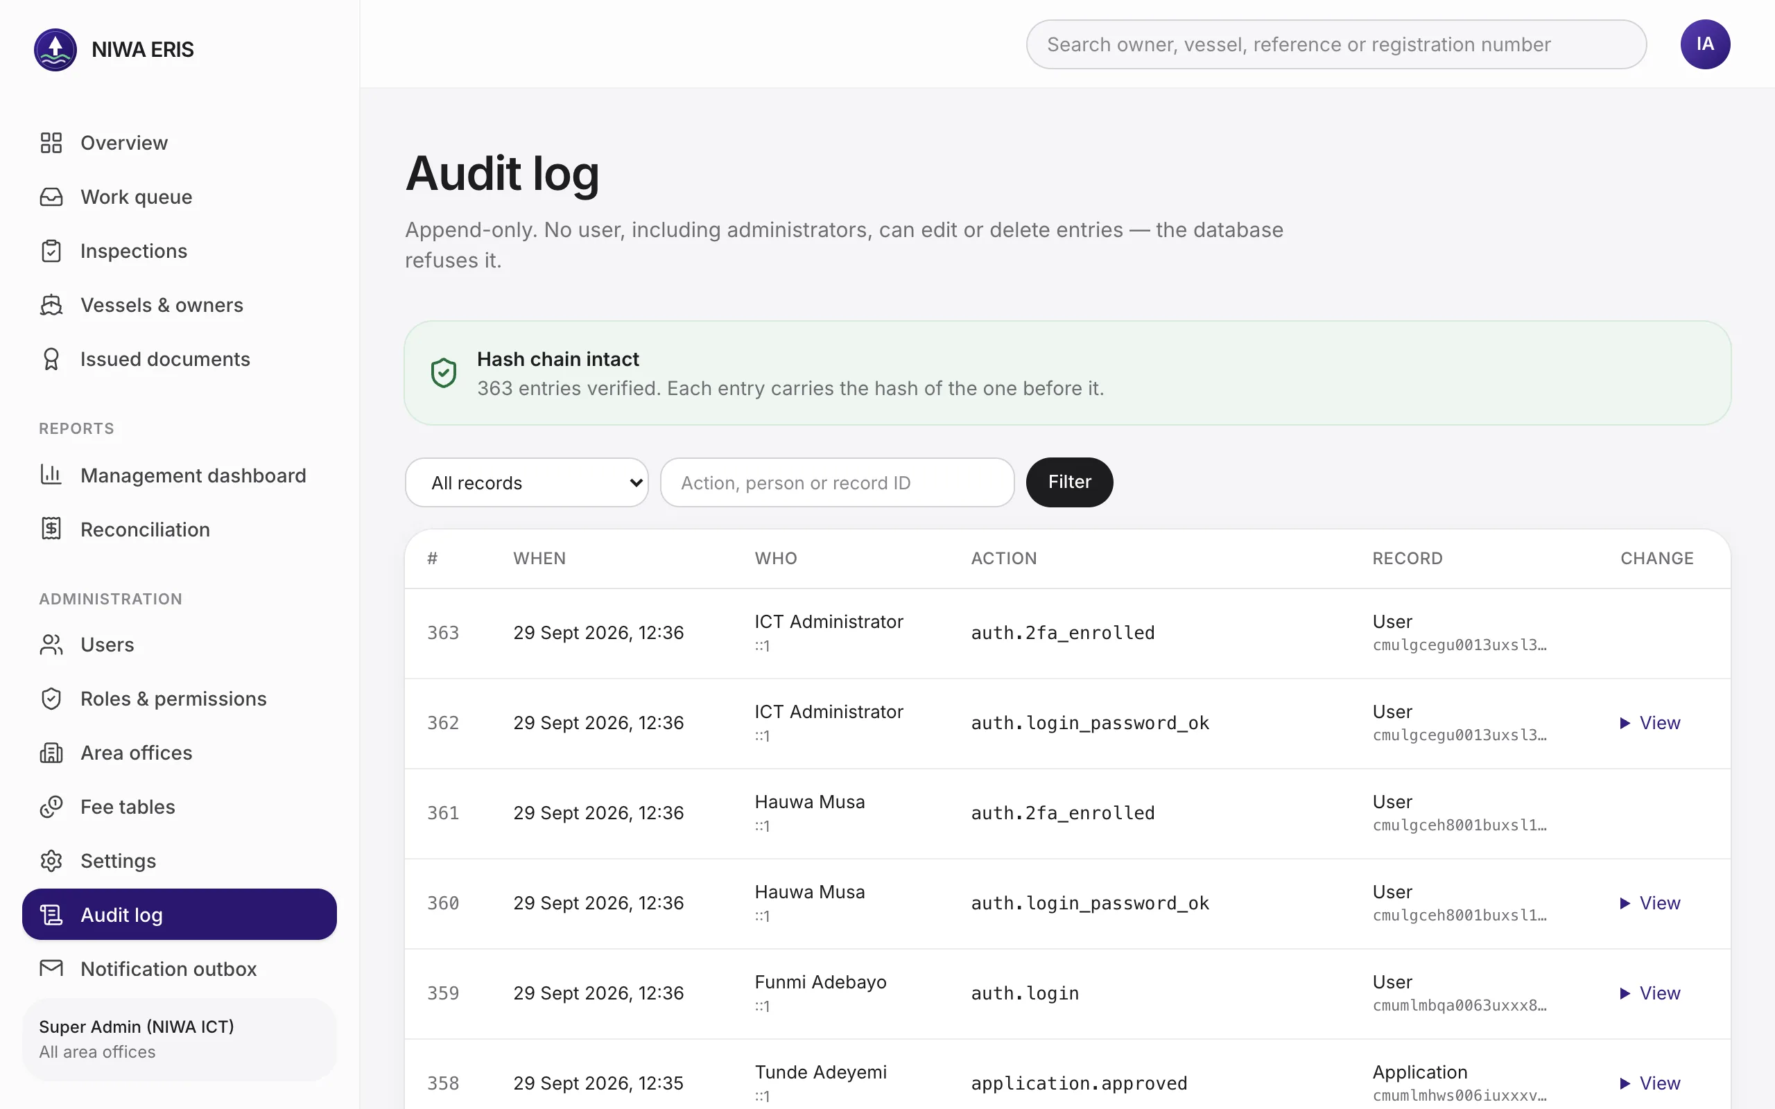Navigate to Fee tables
Screen dimensions: 1775x1109
180,807
